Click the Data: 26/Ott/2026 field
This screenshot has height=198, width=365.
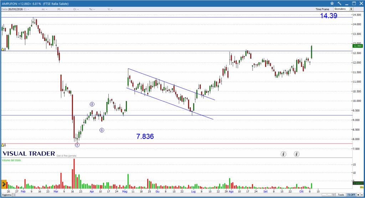[x=12, y=9]
